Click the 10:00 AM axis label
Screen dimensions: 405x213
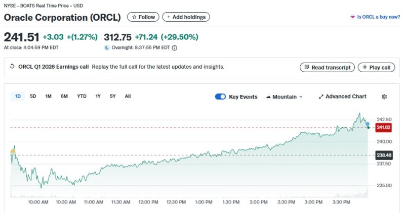point(38,202)
